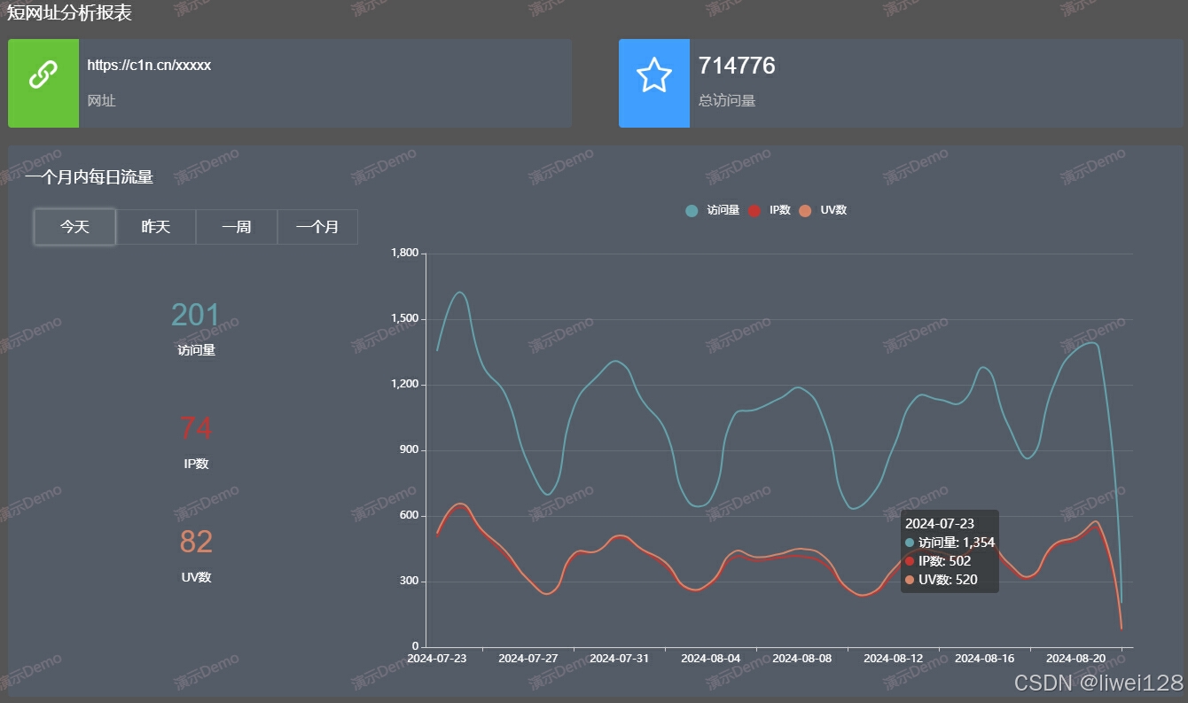Click the 总访问量 label
This screenshot has width=1188, height=703.
tap(727, 101)
